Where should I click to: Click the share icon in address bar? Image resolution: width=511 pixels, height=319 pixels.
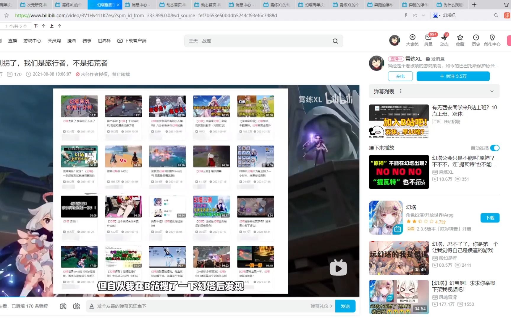pos(415,15)
